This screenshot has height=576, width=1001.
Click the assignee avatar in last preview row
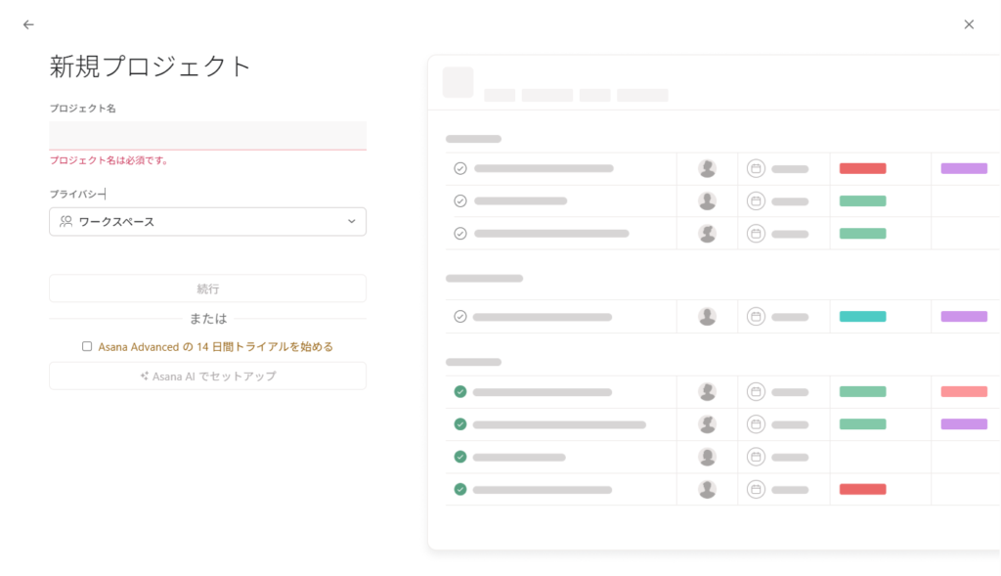click(707, 489)
